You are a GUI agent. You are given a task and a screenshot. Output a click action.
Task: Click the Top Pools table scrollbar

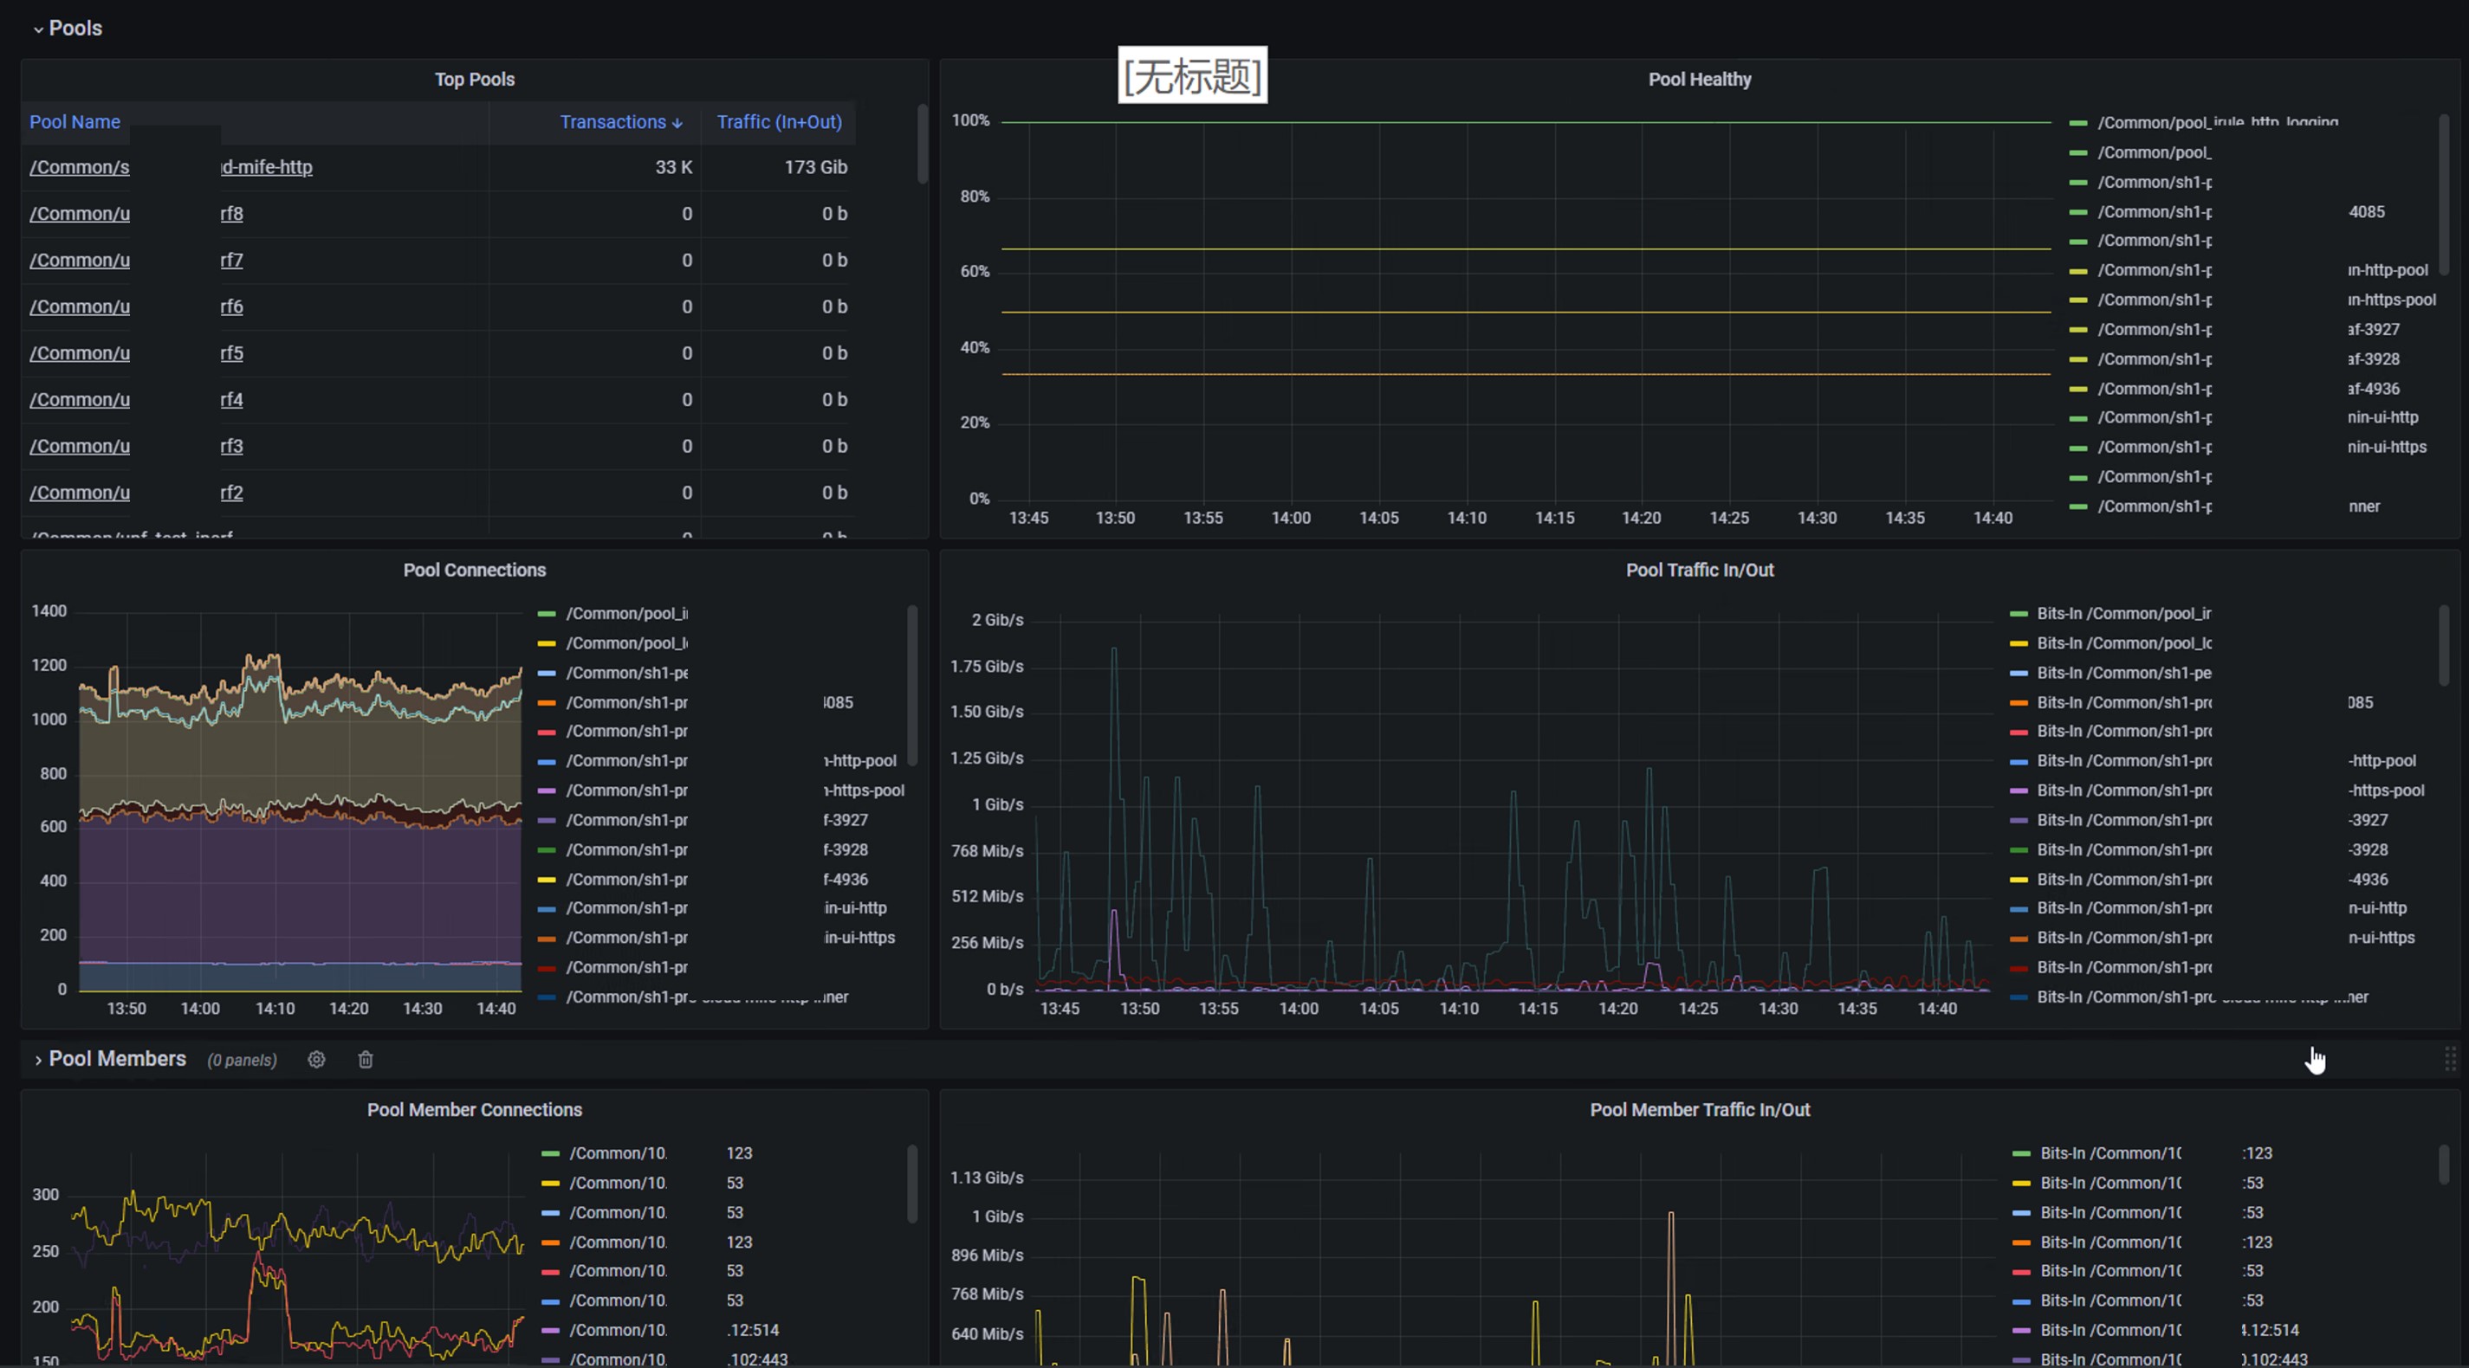pyautogui.click(x=922, y=144)
